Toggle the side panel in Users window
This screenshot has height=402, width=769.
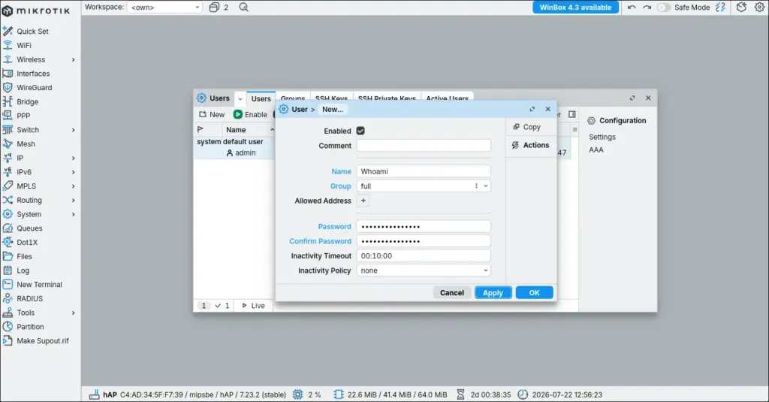(571, 114)
